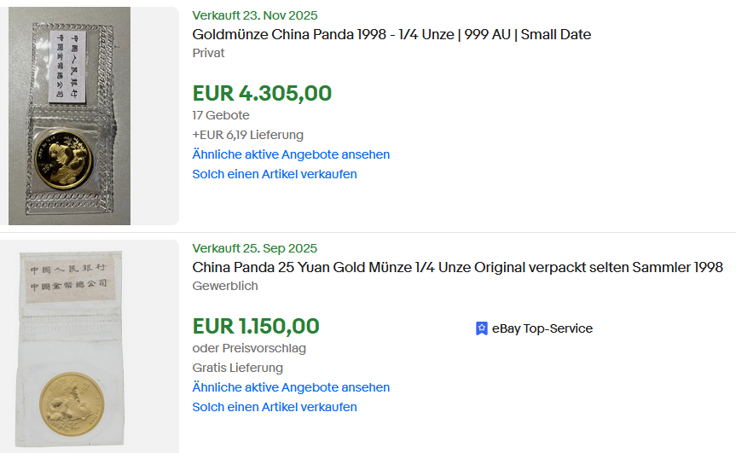Open the 'China Panda 25 Yuan Gold Münze' title

pos(457,267)
